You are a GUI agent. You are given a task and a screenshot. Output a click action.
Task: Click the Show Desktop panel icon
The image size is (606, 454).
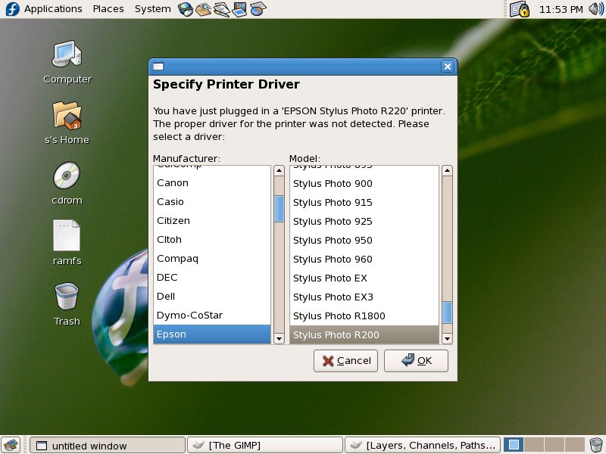(x=11, y=445)
